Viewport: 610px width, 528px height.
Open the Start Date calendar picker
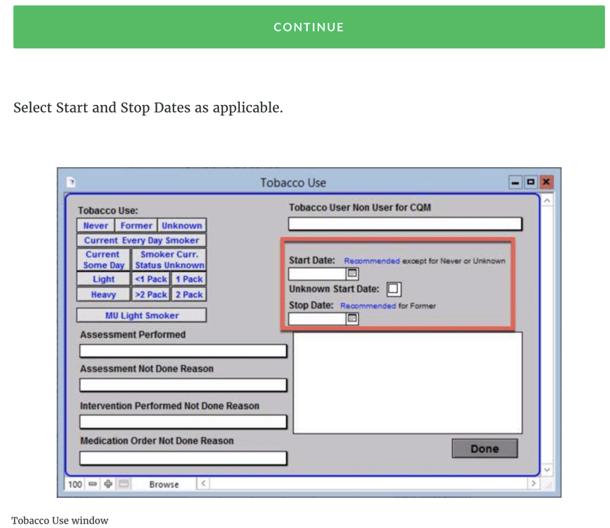pos(353,273)
